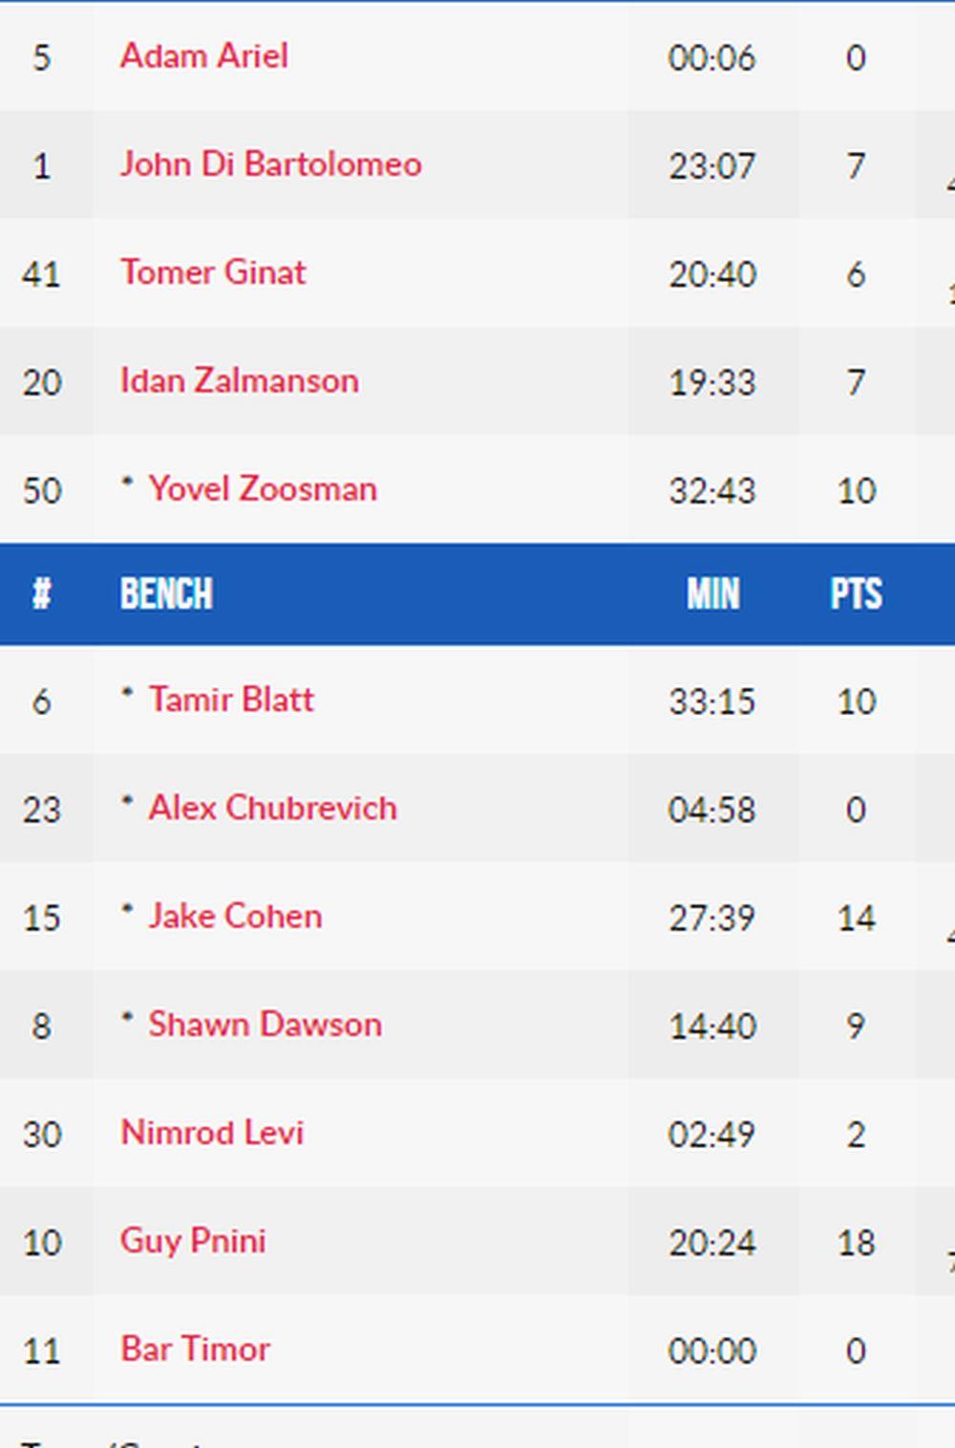
Task: Click Jake Cohen's 14 points value
Action: click(856, 919)
